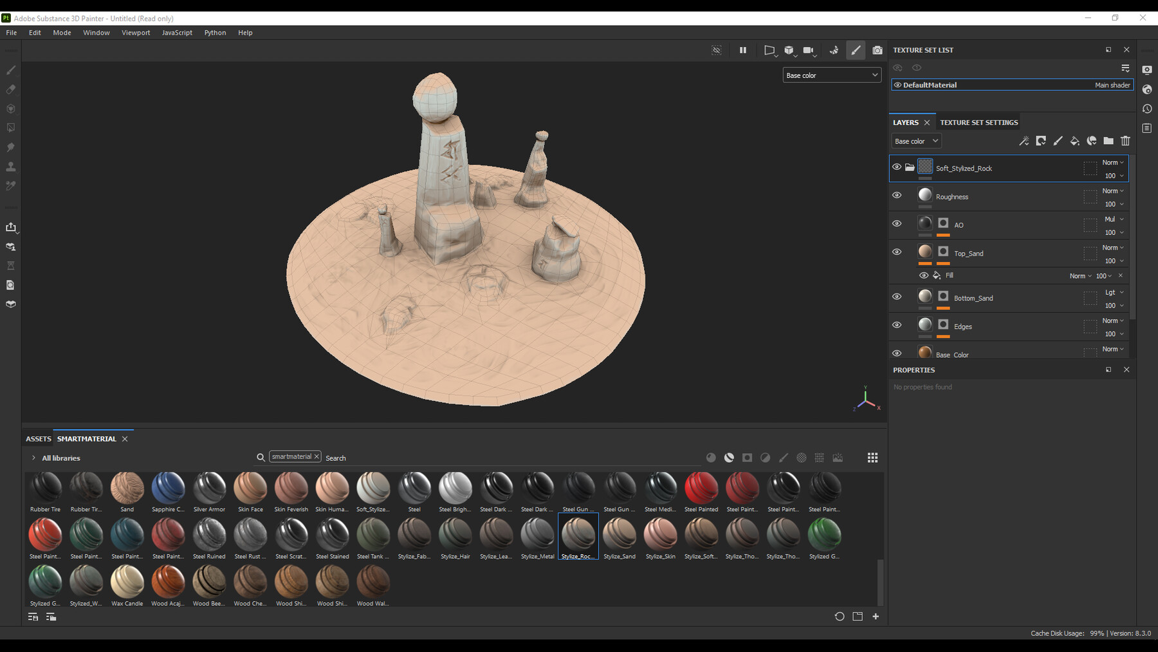Image resolution: width=1158 pixels, height=652 pixels.
Task: Create a new folder in the Layers panel
Action: tap(1108, 141)
